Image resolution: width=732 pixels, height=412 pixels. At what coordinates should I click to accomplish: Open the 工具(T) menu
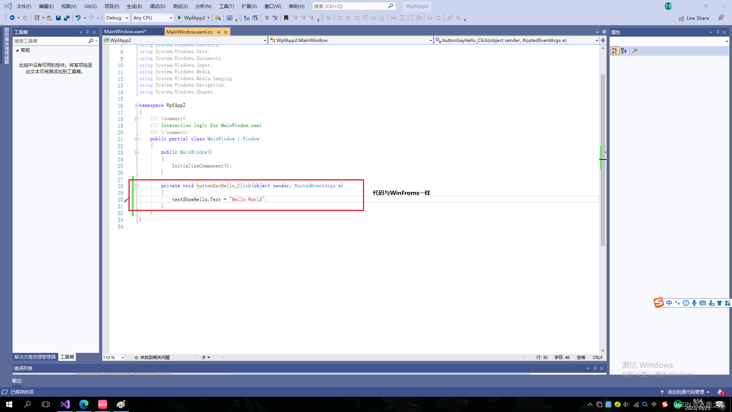click(x=226, y=6)
